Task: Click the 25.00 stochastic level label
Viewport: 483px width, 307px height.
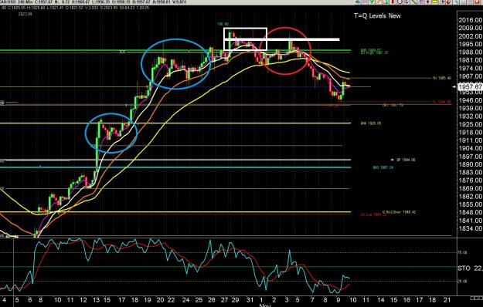Action: coord(463,281)
